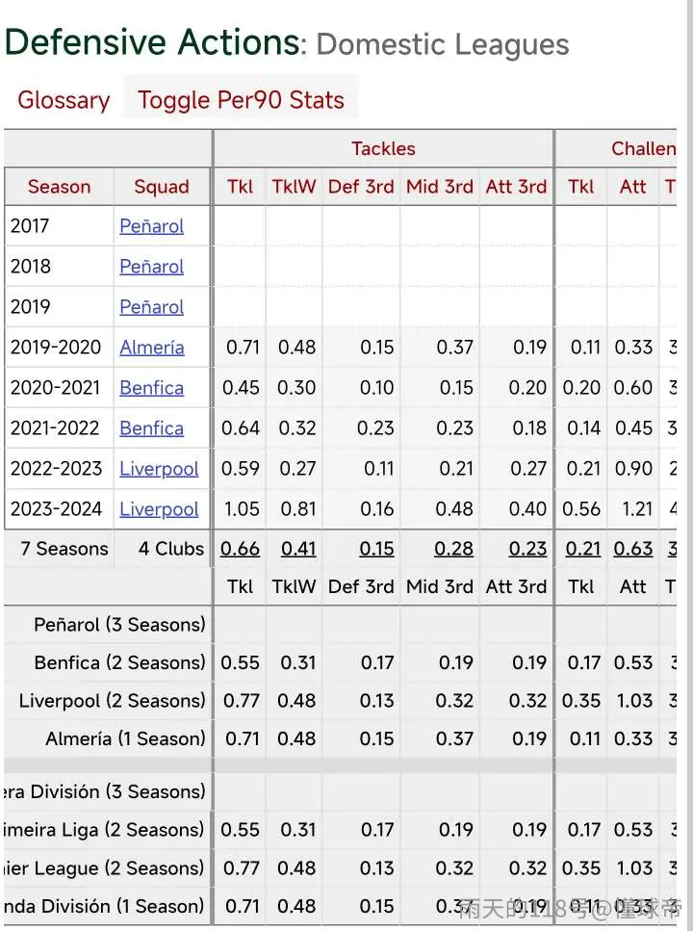Open Benfica link for 2021-2022 season
Image resolution: width=693 pixels, height=931 pixels.
(151, 428)
